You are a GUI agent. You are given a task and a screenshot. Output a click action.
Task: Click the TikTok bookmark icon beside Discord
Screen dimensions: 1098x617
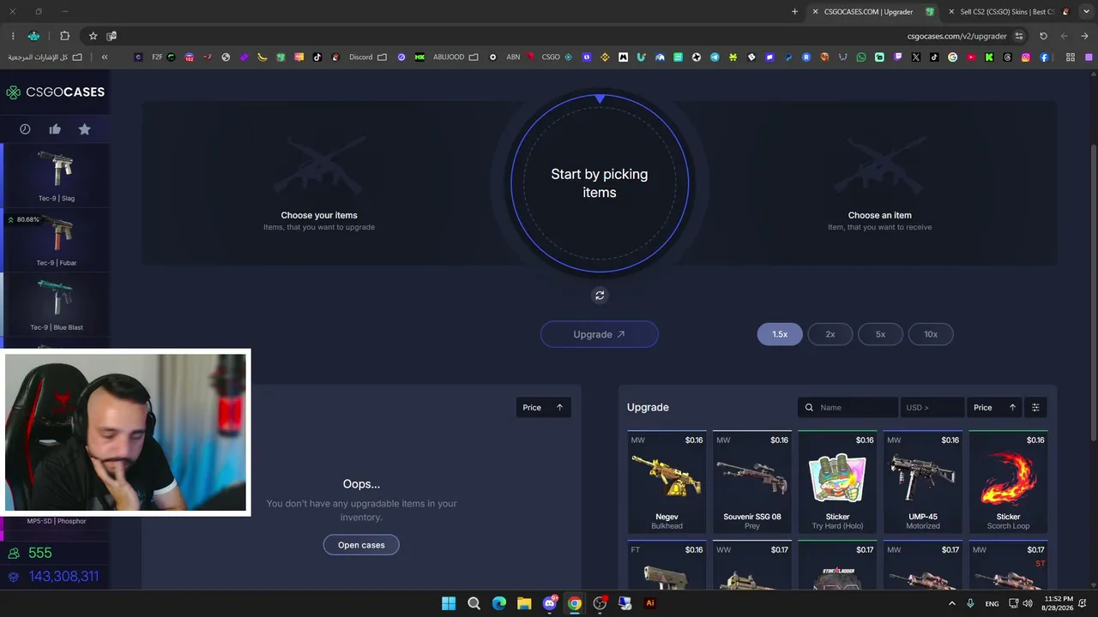[317, 57]
